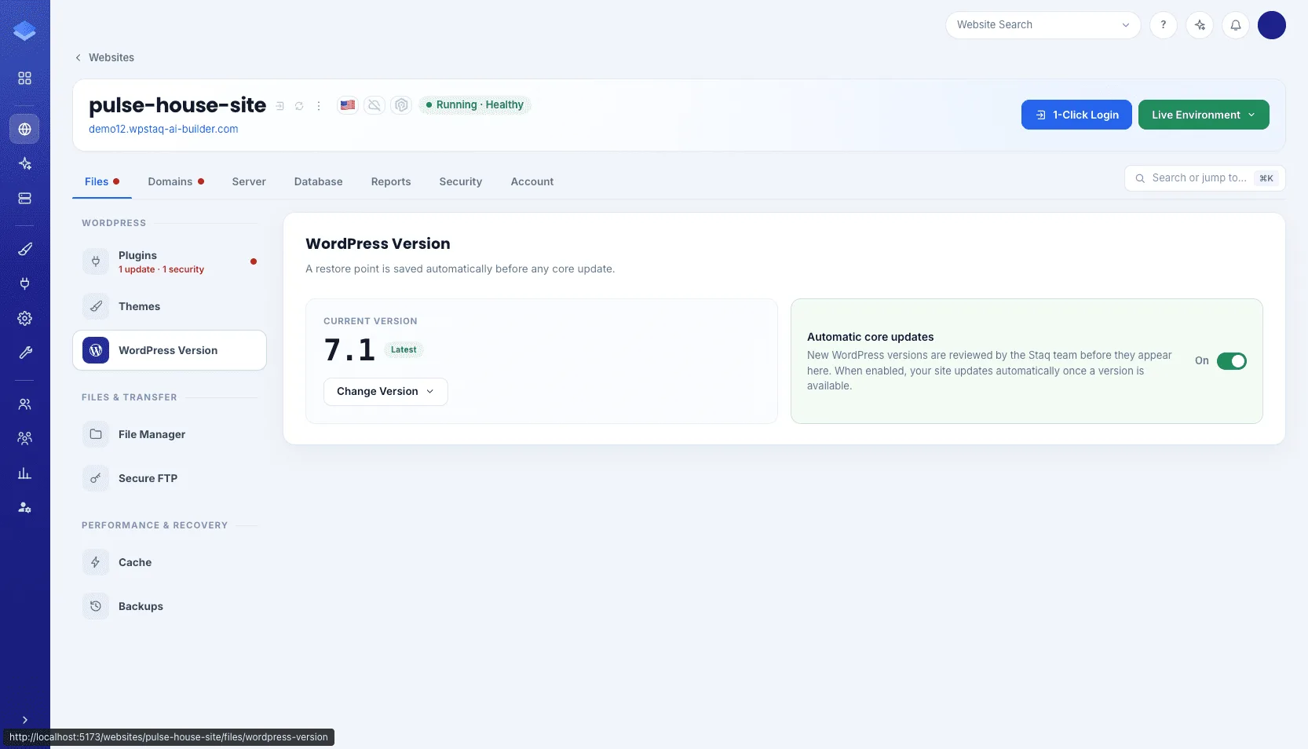Go back to Websites breadcrumb

[x=104, y=57]
